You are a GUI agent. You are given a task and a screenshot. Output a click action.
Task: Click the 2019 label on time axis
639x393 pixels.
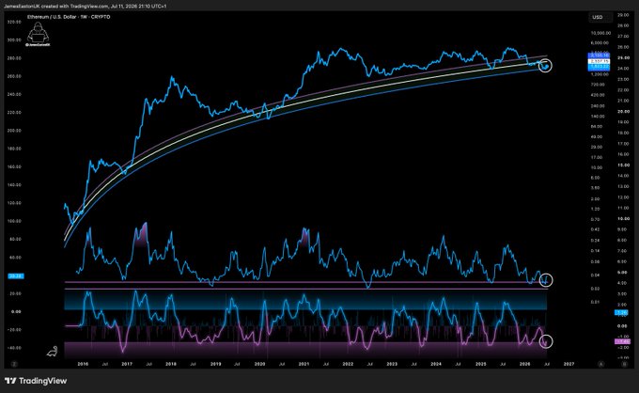tap(215, 364)
